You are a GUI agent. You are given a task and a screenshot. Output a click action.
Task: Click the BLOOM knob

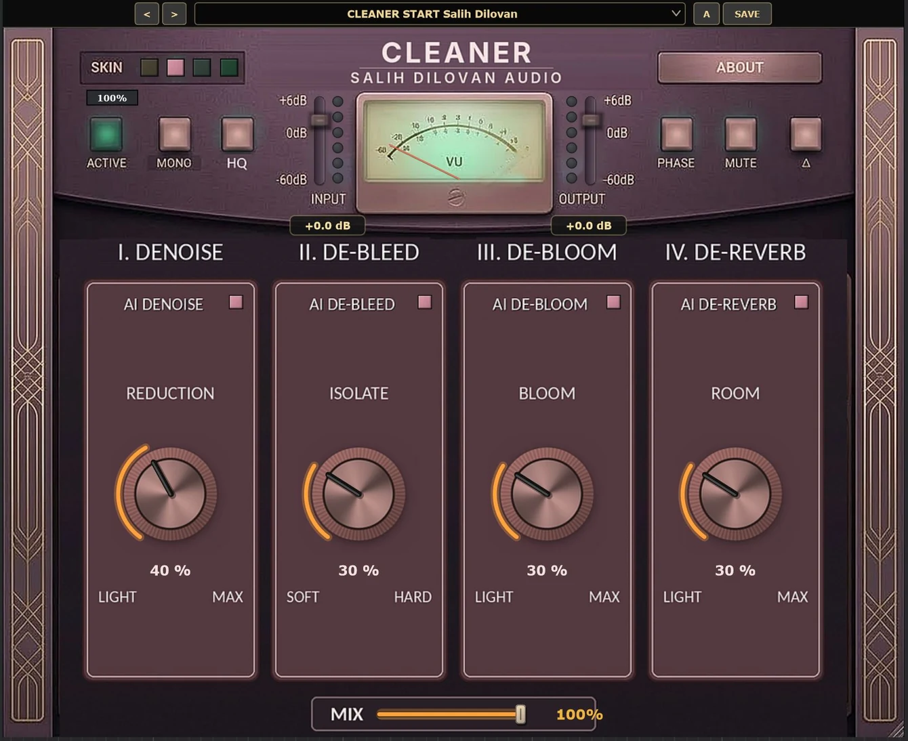547,494
